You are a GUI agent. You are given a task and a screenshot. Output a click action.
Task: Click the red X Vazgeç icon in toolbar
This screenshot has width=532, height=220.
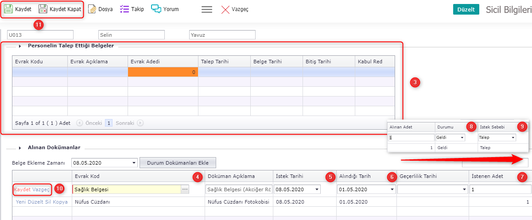tap(225, 9)
